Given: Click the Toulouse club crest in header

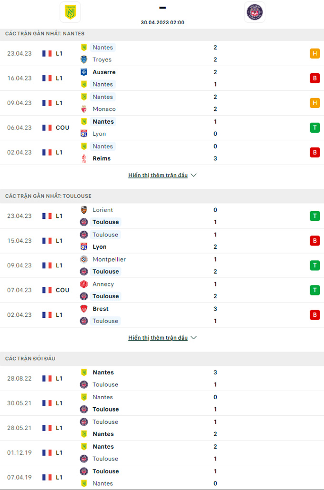Looking at the screenshot, I should pos(254,12).
